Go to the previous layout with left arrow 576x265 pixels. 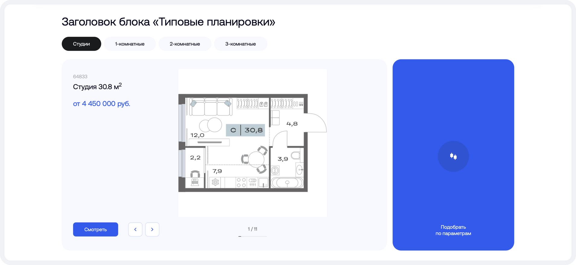[x=135, y=229]
